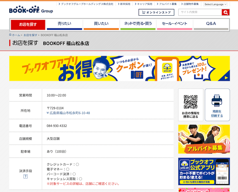Click the 営業時間 row label
Viewport: 238px width, 192px height.
[25, 95]
